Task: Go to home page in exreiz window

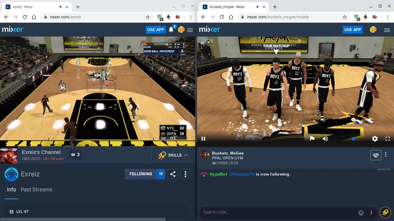Action: pos(34,17)
